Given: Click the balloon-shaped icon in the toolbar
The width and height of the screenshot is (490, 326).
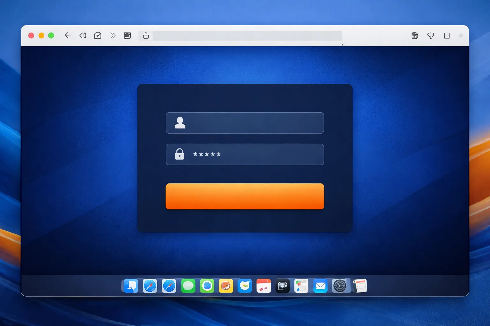Looking at the screenshot, I should [x=431, y=36].
